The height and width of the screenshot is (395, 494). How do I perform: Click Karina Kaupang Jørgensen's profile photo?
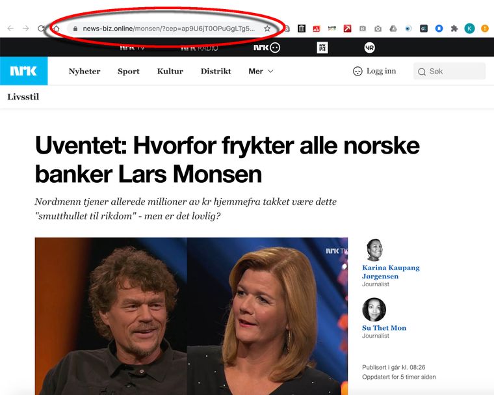(x=374, y=250)
